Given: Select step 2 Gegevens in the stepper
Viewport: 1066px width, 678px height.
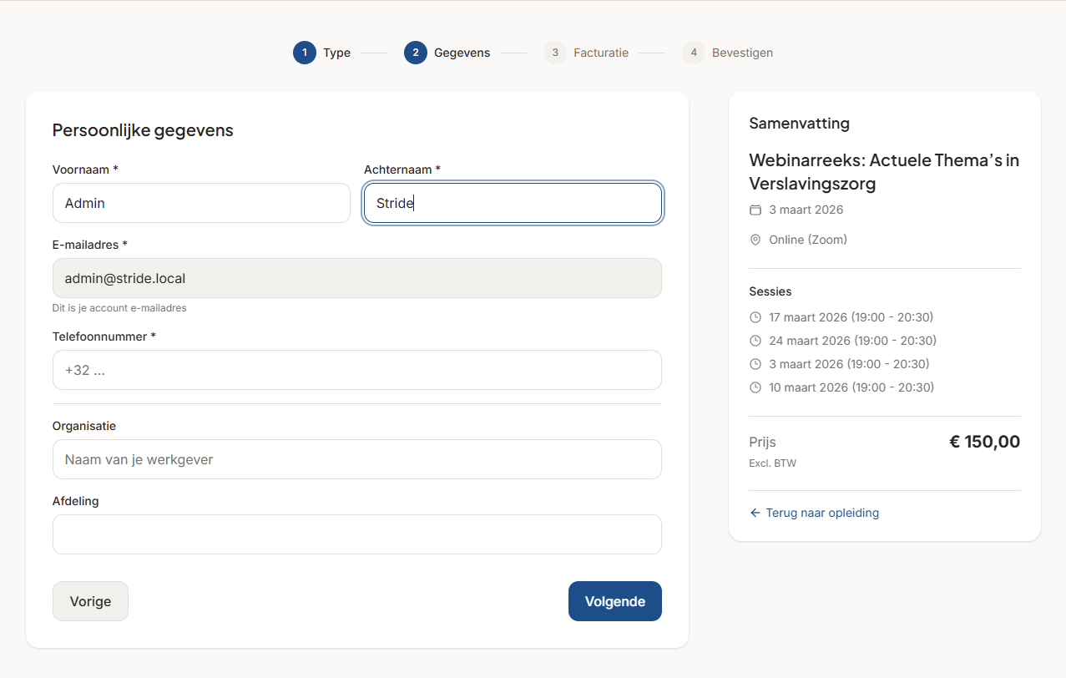Looking at the screenshot, I should 416,53.
